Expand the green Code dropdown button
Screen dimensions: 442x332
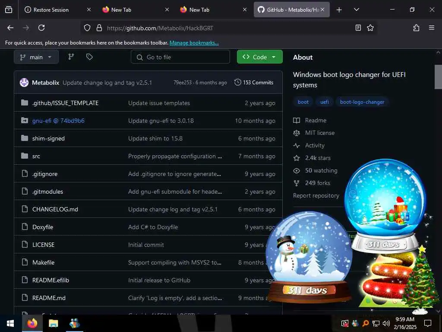pyautogui.click(x=259, y=57)
